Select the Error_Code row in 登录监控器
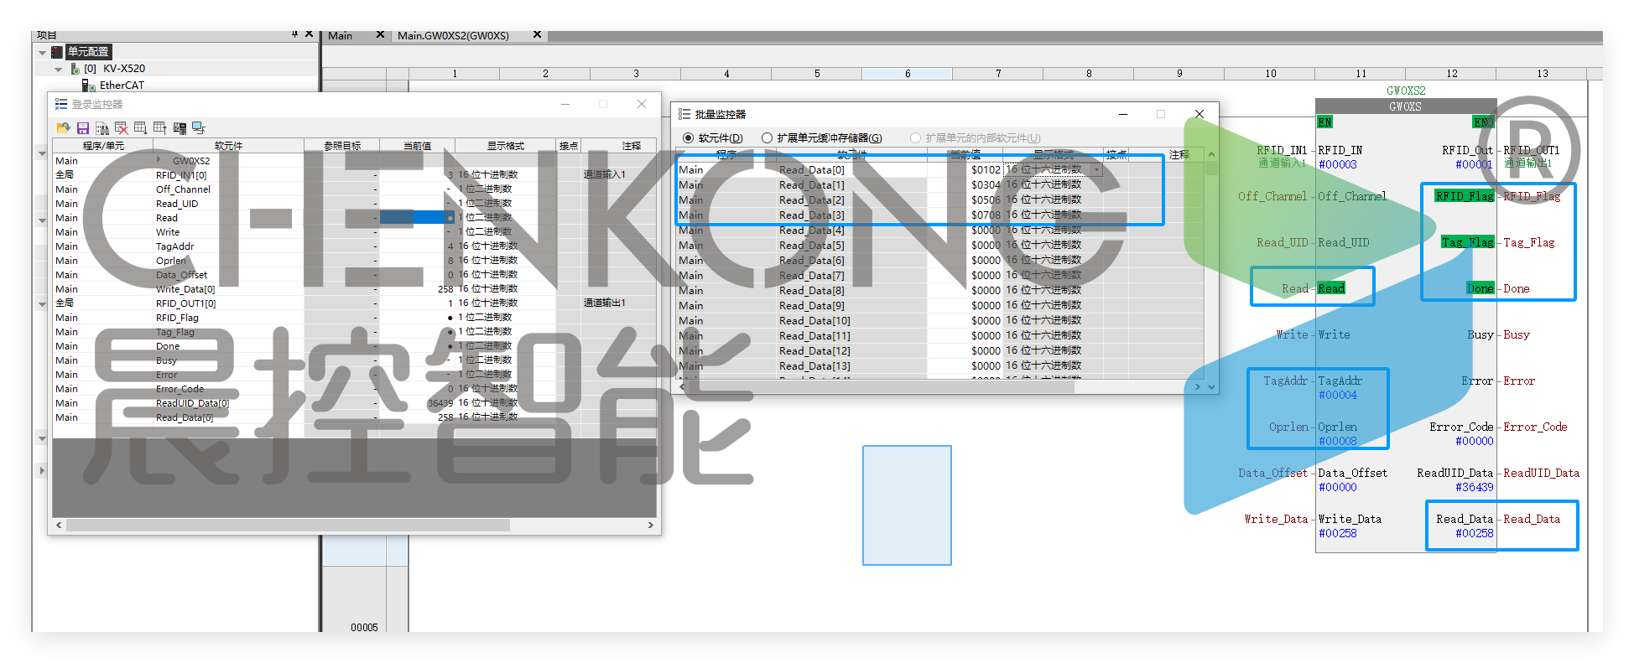The height and width of the screenshot is (663, 1634). (x=354, y=389)
